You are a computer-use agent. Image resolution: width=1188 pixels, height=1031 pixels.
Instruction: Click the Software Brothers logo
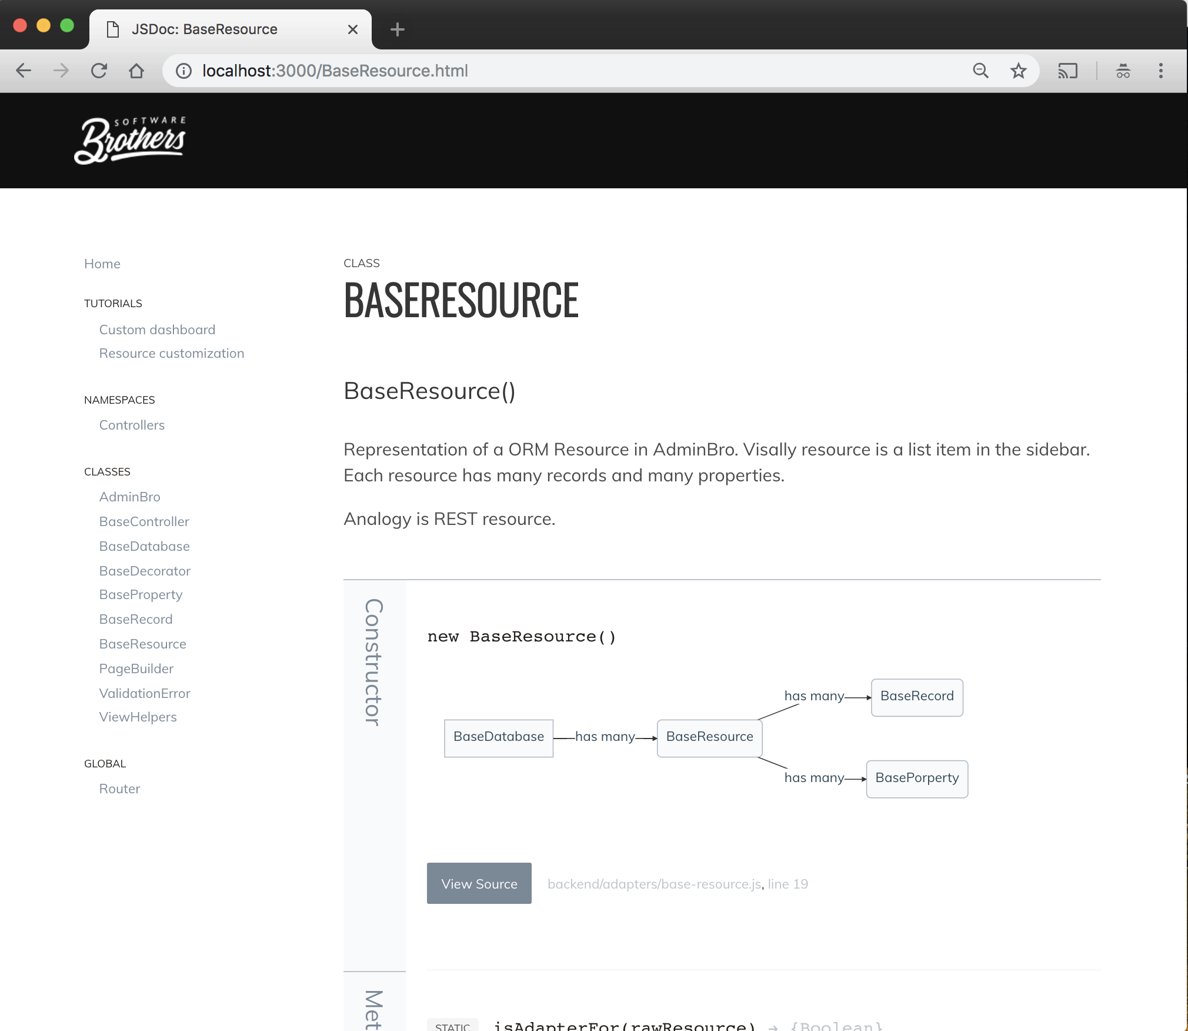(x=131, y=140)
